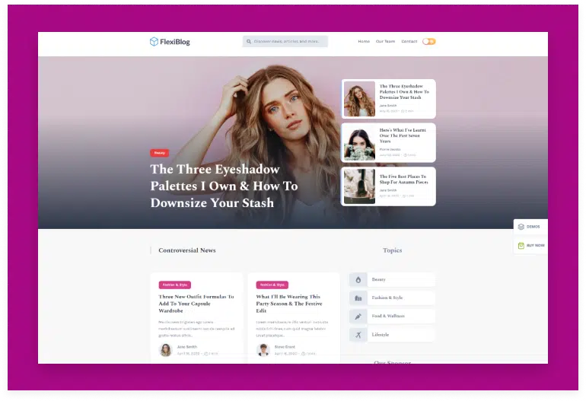
Task: Open the hero title 'The Three Eyeshadow Palettes'
Action: (224, 186)
